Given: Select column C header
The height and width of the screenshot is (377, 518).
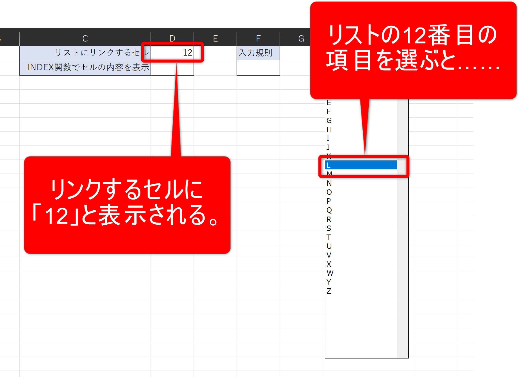Looking at the screenshot, I should [x=85, y=39].
